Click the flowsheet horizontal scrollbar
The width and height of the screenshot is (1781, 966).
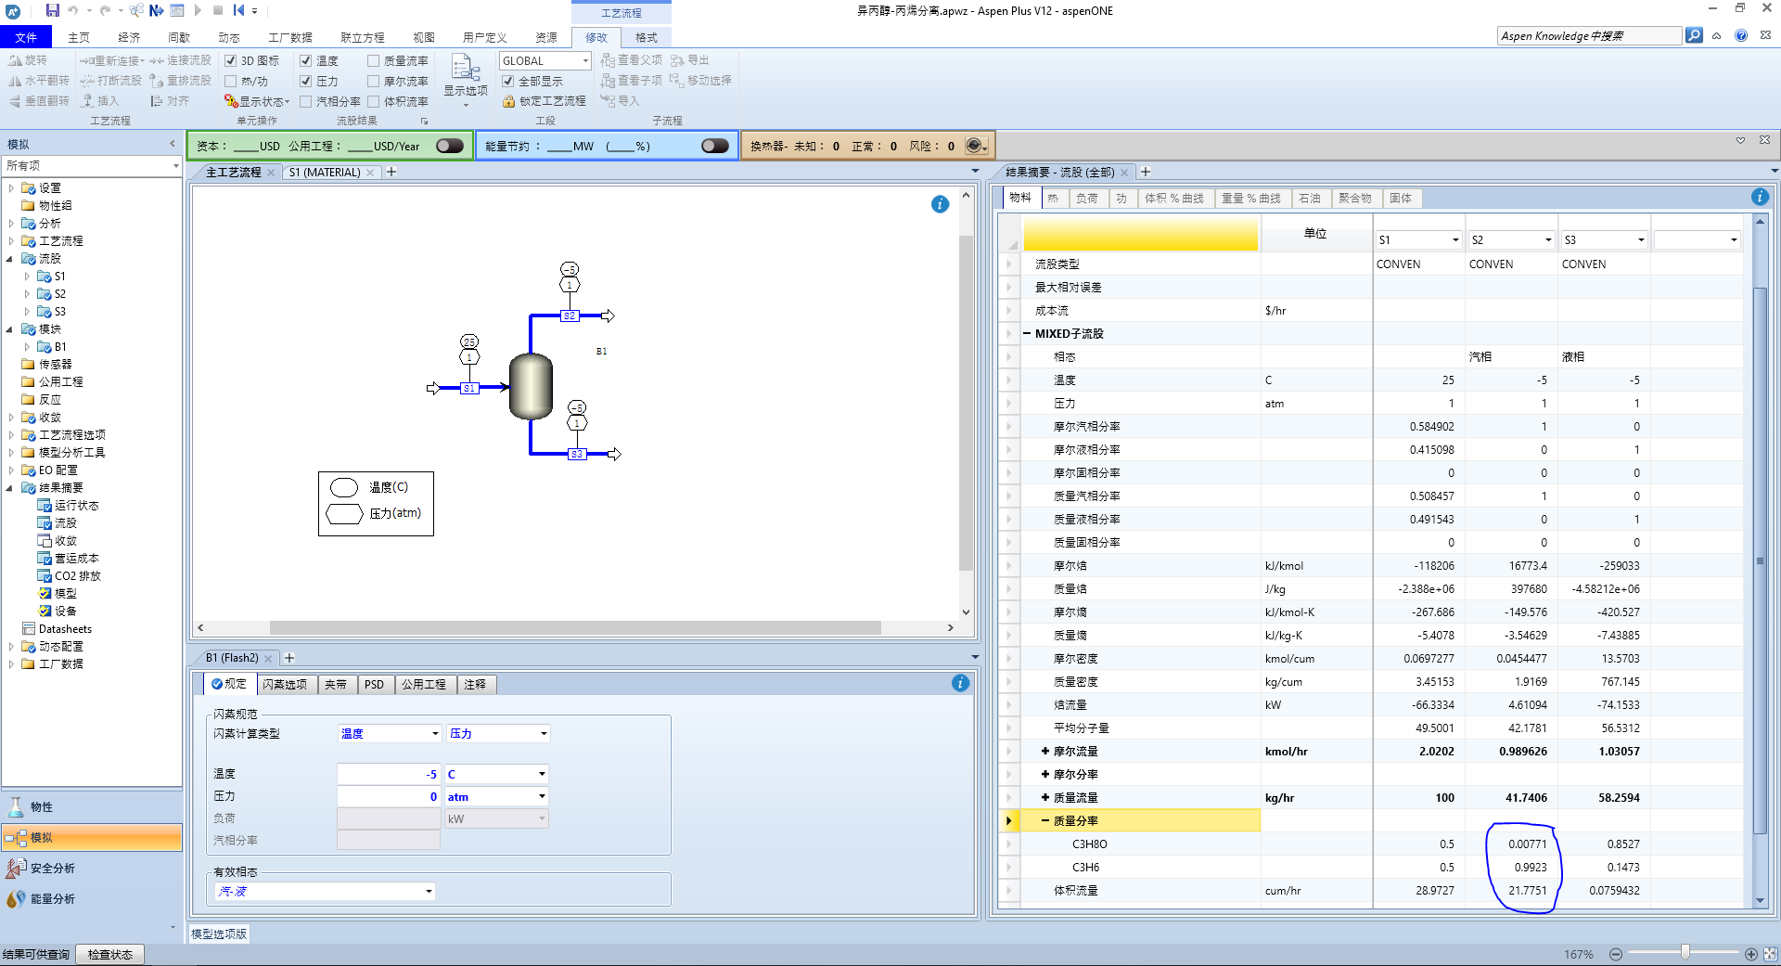(575, 627)
